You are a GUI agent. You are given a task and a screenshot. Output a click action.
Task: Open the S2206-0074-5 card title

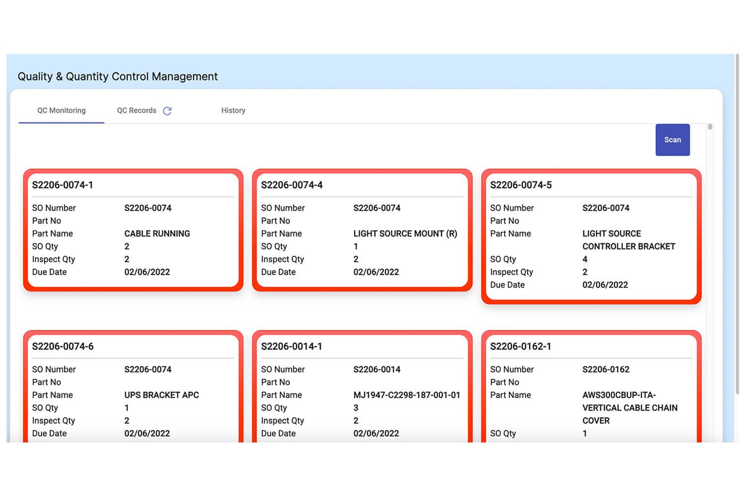[x=521, y=185]
